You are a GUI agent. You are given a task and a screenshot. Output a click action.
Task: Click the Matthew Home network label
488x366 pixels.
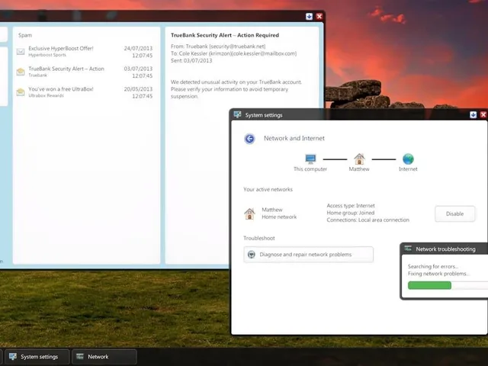click(279, 213)
